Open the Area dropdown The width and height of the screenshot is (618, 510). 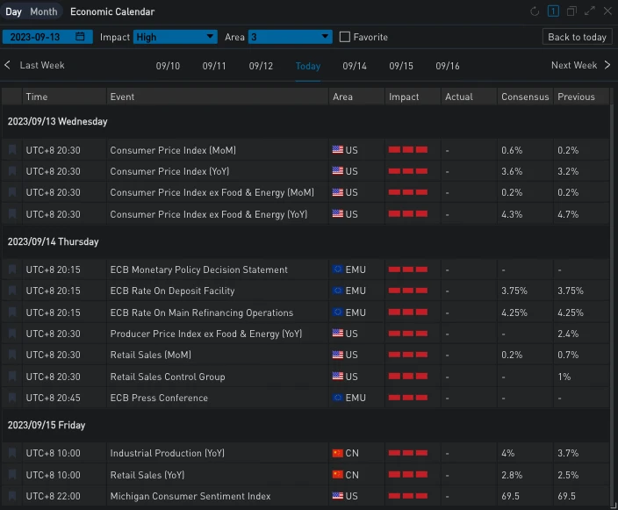pos(290,37)
